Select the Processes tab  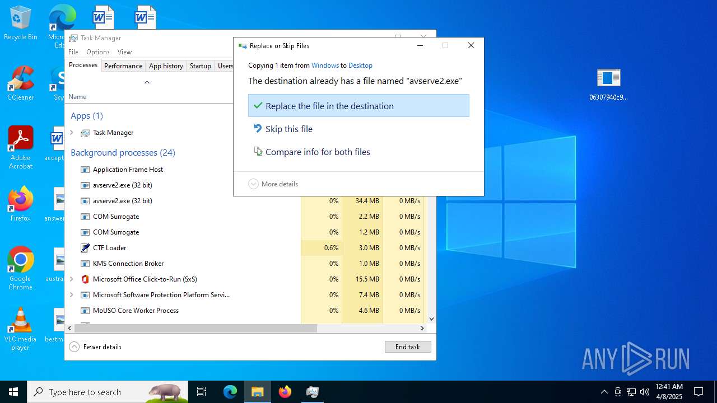pyautogui.click(x=83, y=65)
